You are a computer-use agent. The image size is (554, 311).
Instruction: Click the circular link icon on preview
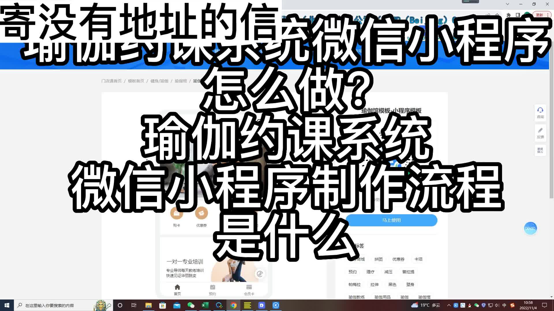260,274
